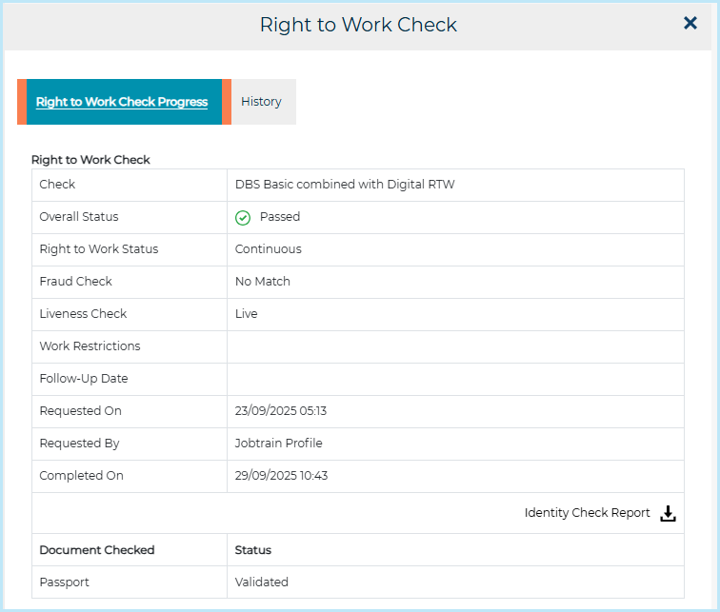Click the 'Continuous' right to work status value
720x612 pixels.
click(269, 249)
